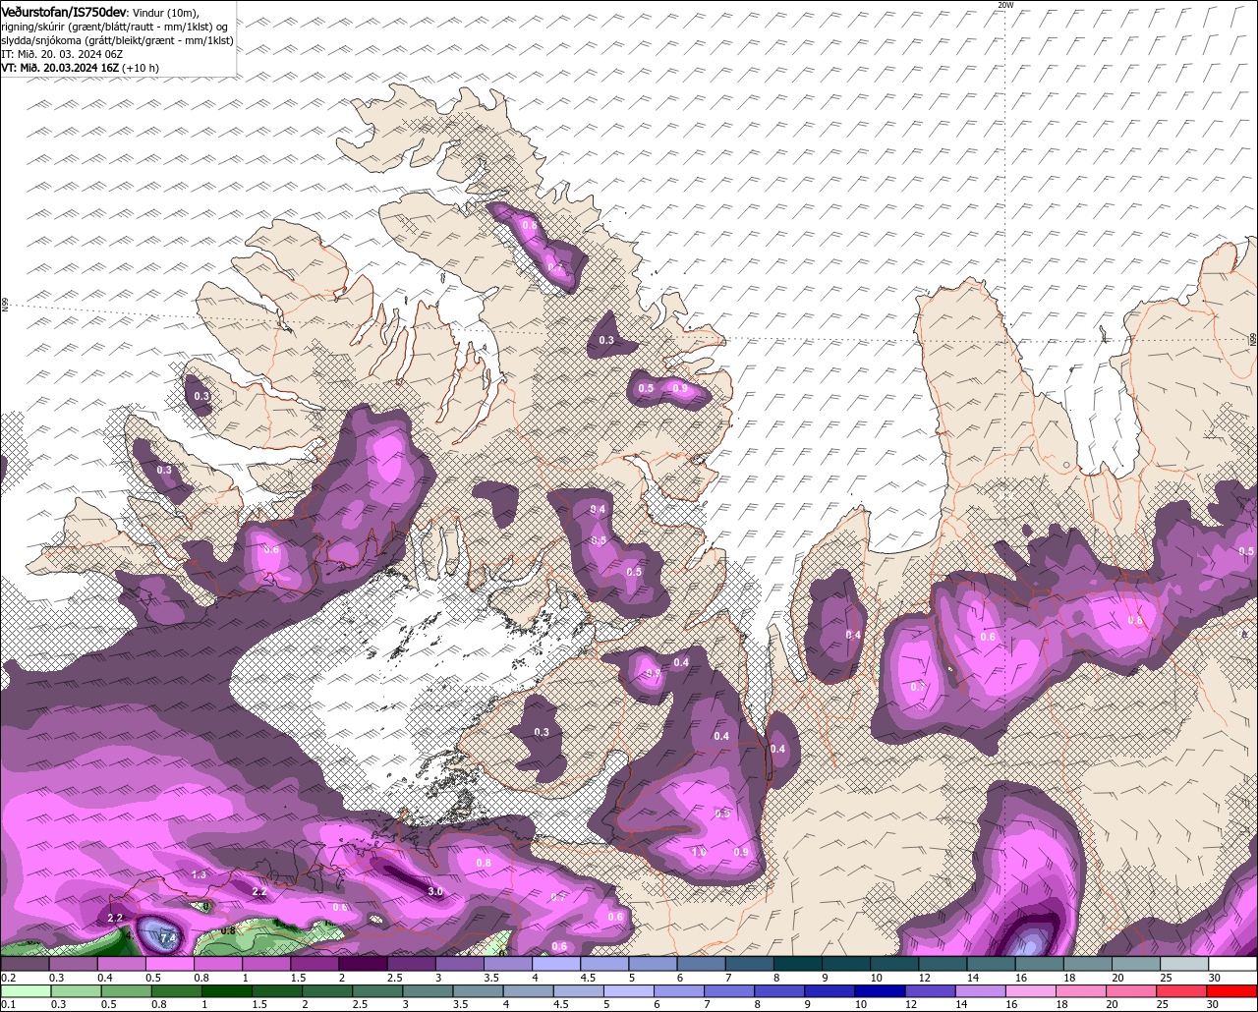Image resolution: width=1258 pixels, height=1012 pixels.
Task: Click the 7.4 precipitation value on the map
Action: click(x=167, y=939)
